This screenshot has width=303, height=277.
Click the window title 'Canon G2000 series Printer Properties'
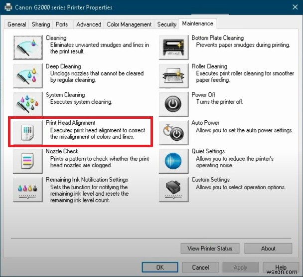(64, 7)
